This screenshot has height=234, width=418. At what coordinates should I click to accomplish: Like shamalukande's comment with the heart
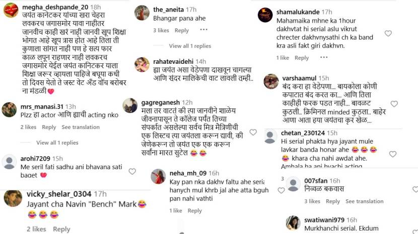click(x=388, y=34)
